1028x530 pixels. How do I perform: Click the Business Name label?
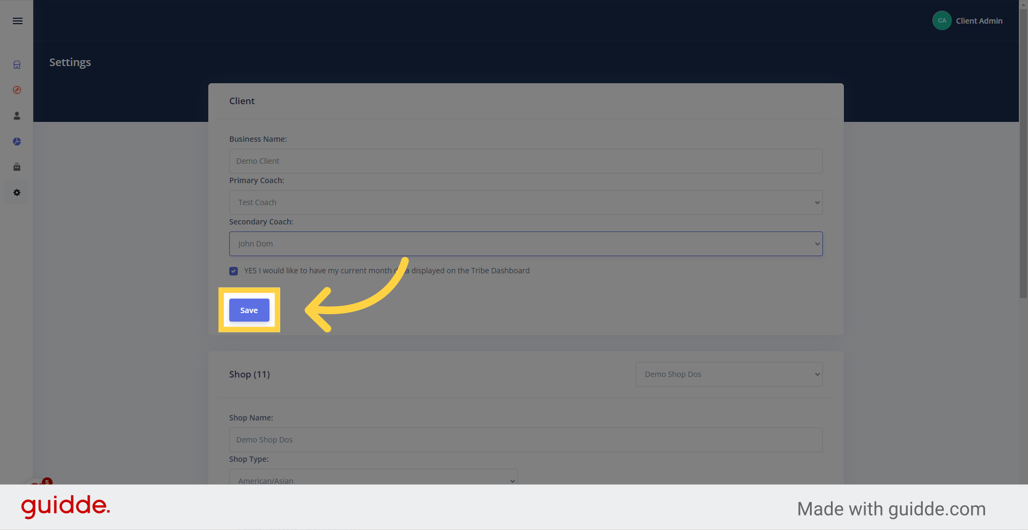pos(258,139)
